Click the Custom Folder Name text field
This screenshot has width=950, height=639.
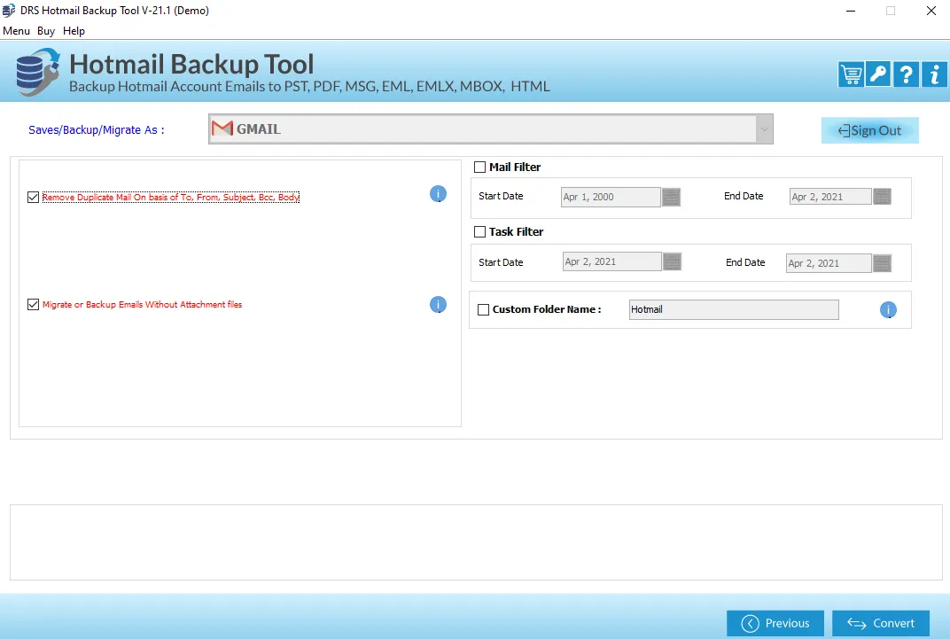734,309
